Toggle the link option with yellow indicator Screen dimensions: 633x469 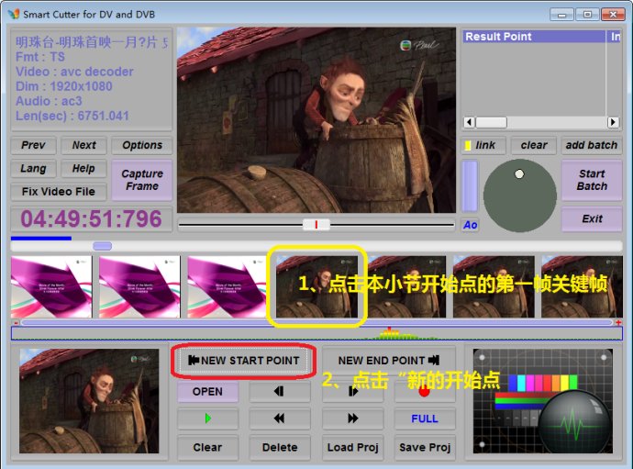tap(483, 145)
